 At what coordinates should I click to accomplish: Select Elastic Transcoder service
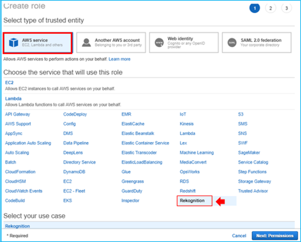tap(139, 153)
